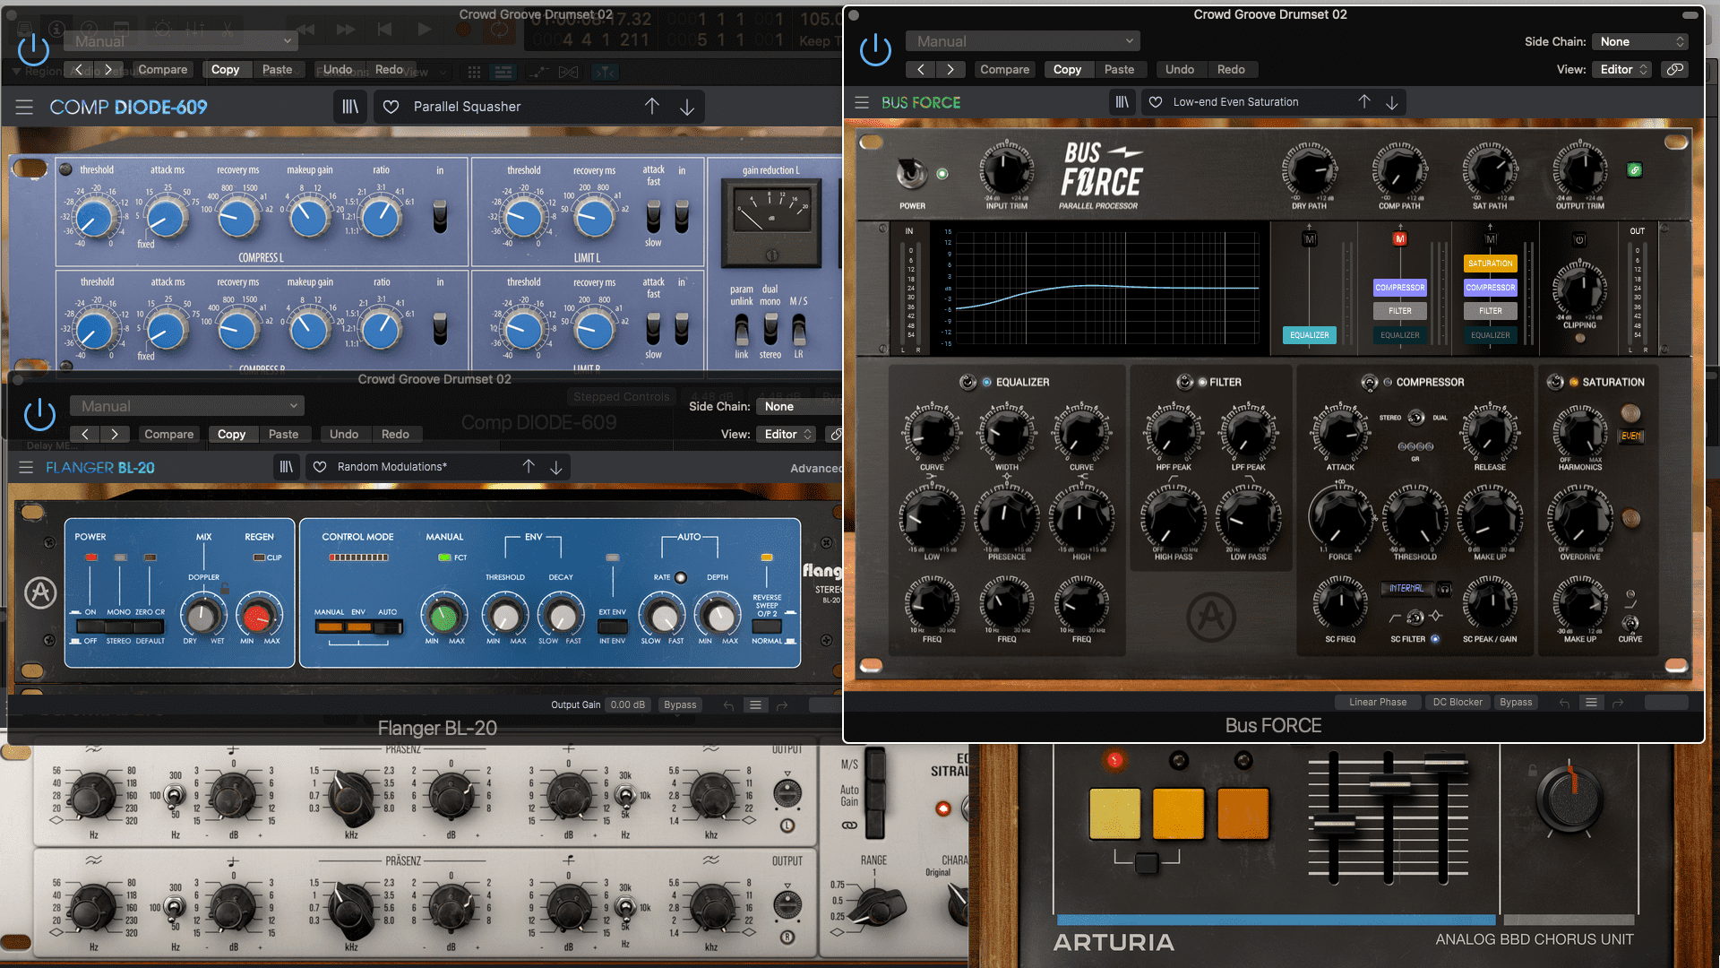The width and height of the screenshot is (1720, 968).
Task: Go to previous setting in Bus FORCE window
Action: click(x=921, y=69)
